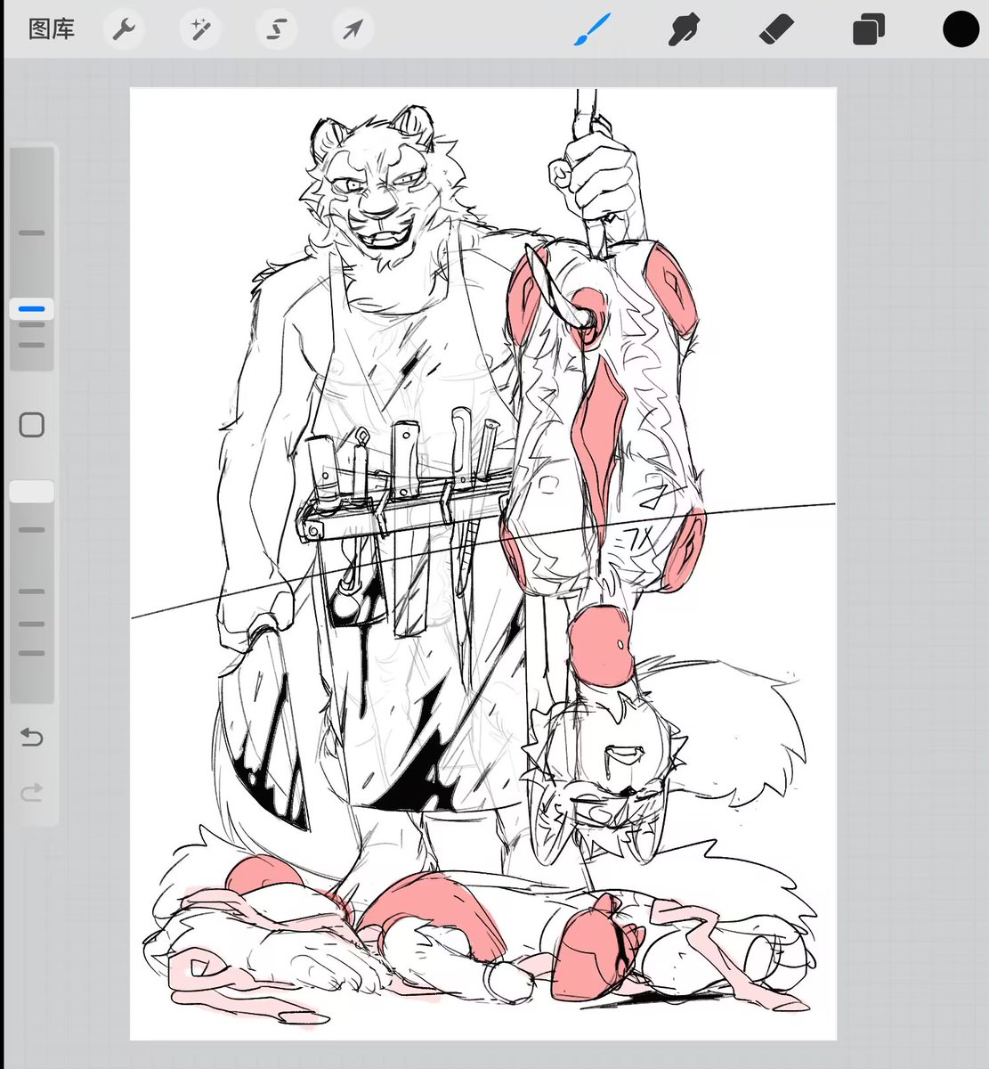Open the Selection tool

pos(276,30)
